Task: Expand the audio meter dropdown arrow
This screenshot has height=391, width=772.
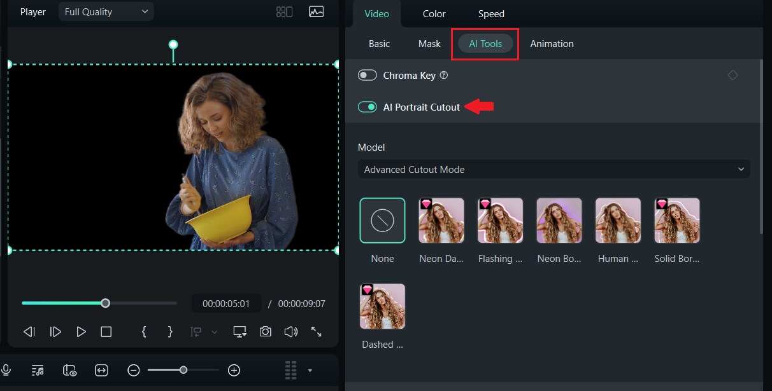Action: (310, 370)
